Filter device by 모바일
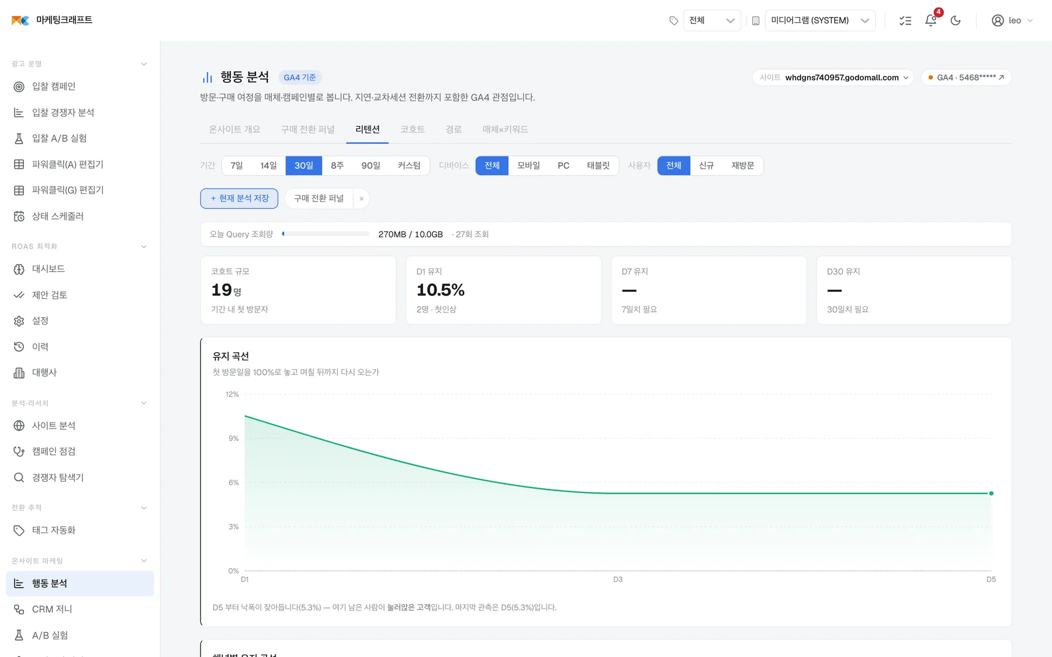Screen dimensions: 1052x657 pos(529,166)
